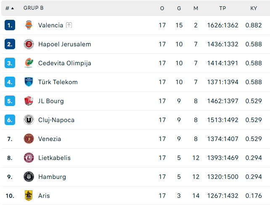Click the Hamburg team logo
Viewport: 270px width, 205px height.
click(29, 177)
